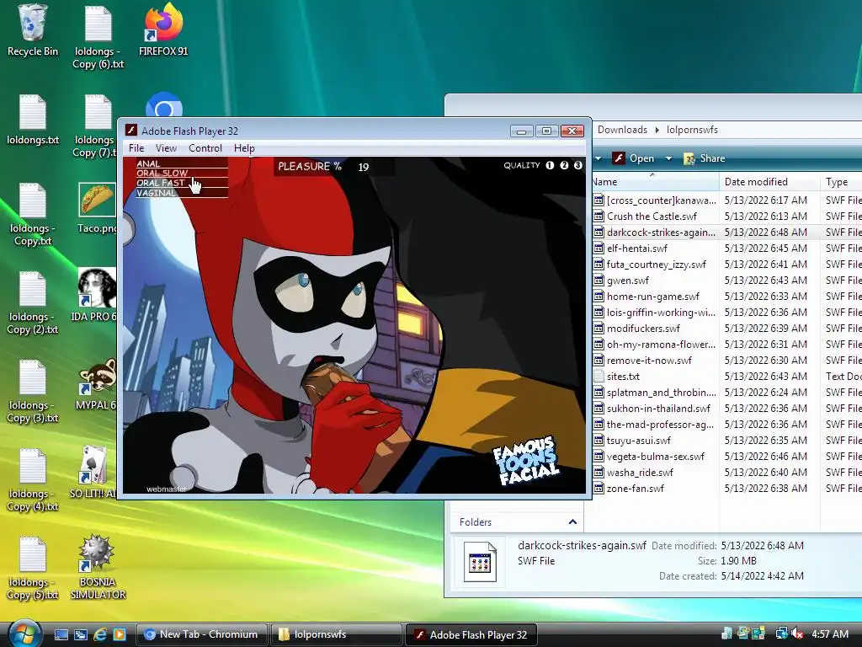
Task: Open the Flash Player View menu
Action: coord(166,148)
